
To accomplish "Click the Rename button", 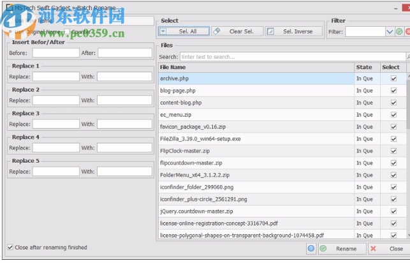I will 342,248.
